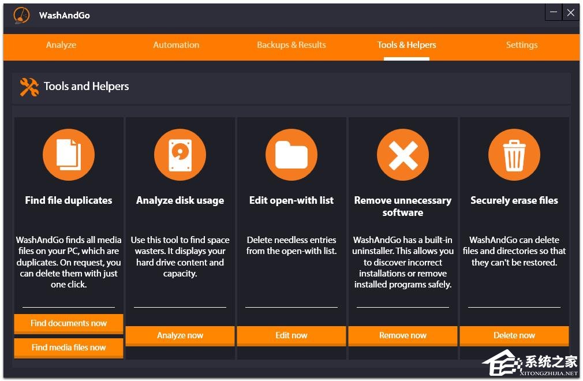This screenshot has width=583, height=381.
Task: Click the Securely erase files heading
Action: coord(514,201)
